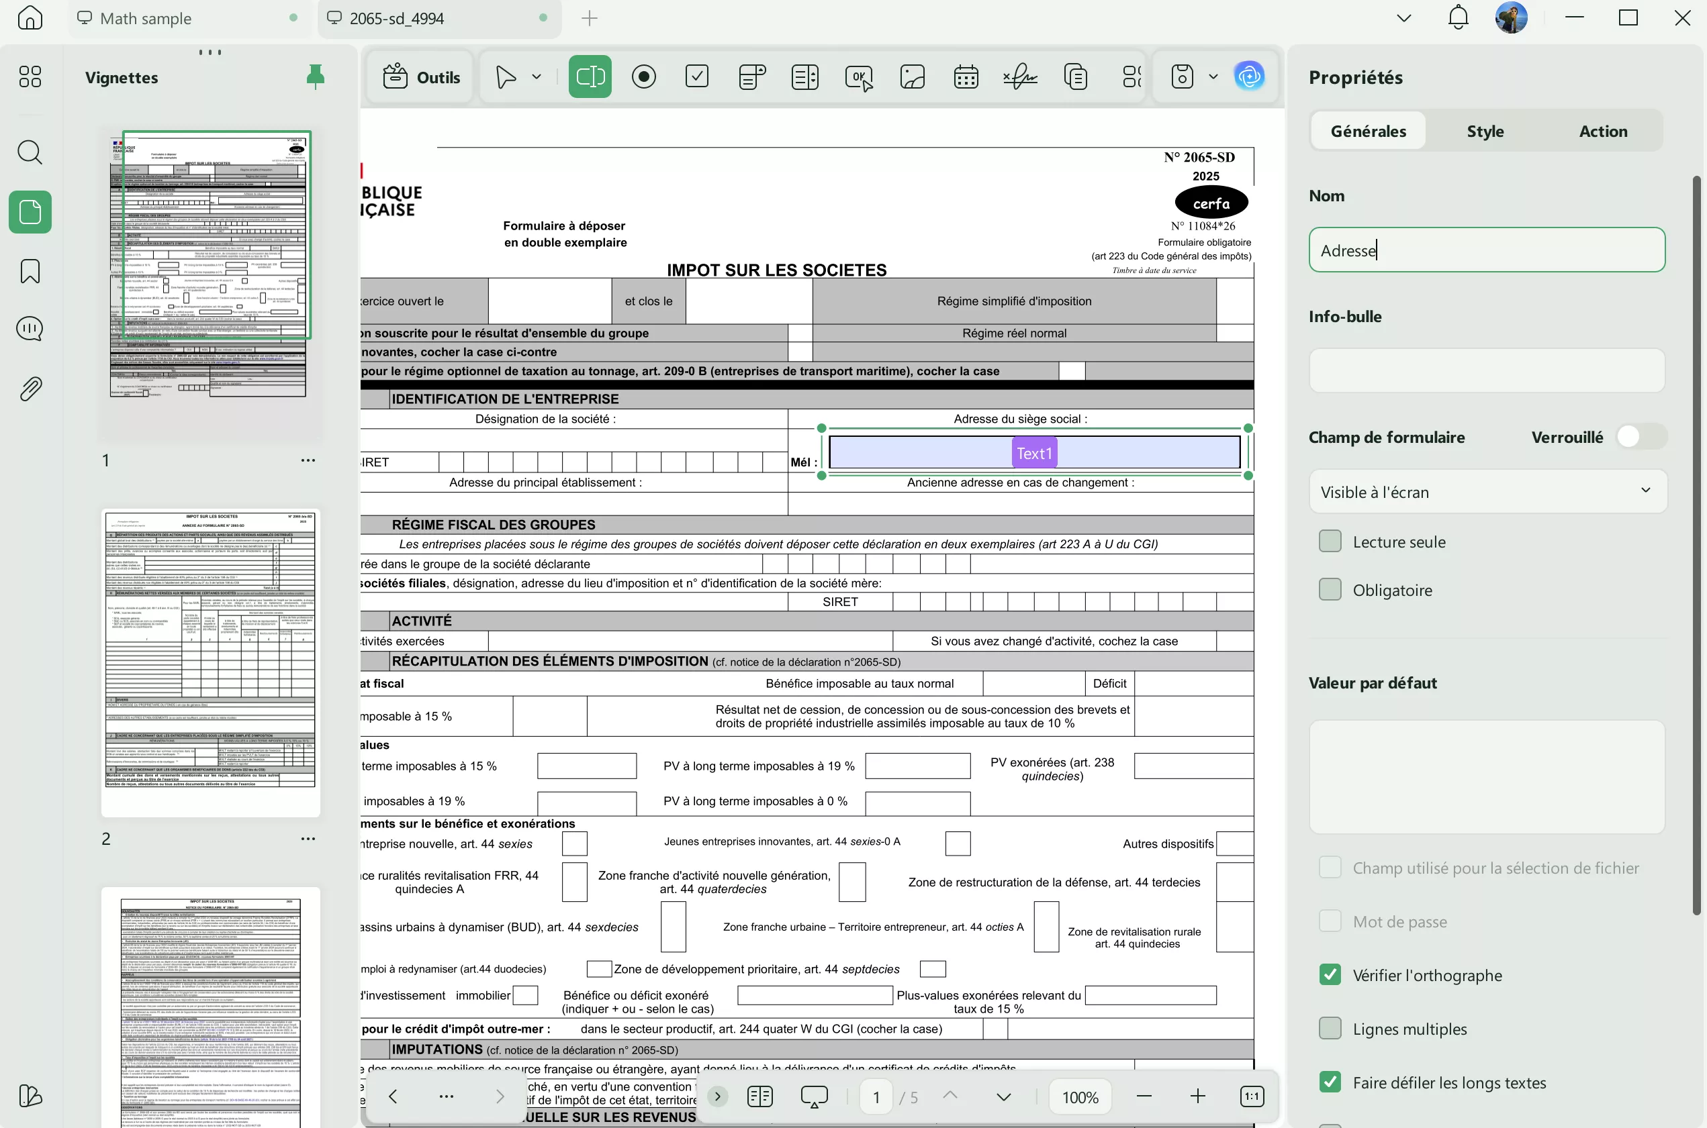Launch the AI assistant
The image size is (1707, 1128).
(1250, 76)
